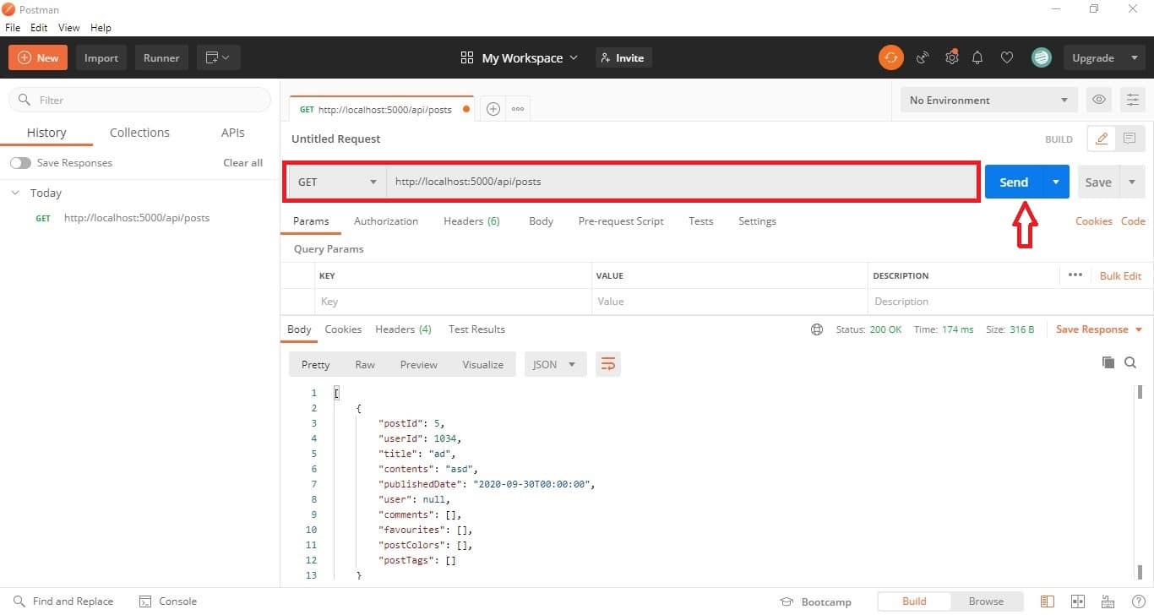
Task: Open Bootcamp in the status bar
Action: [815, 601]
